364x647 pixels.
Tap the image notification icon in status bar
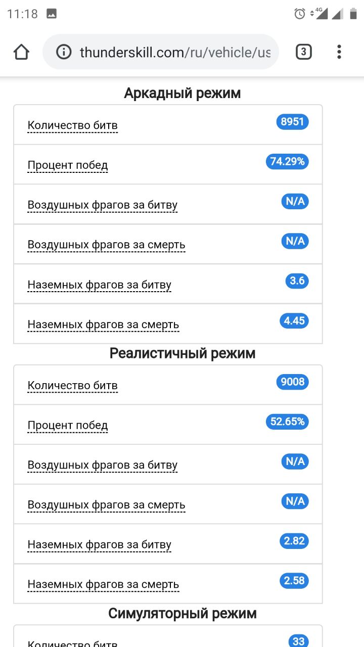(51, 14)
